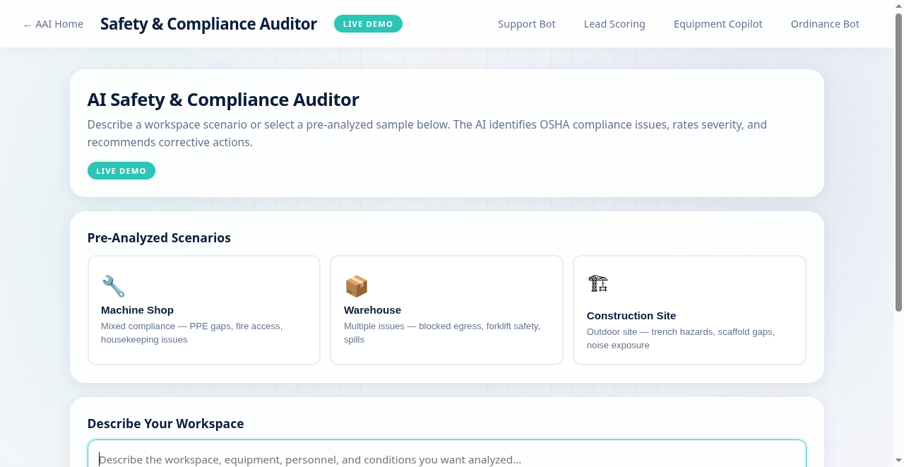The width and height of the screenshot is (904, 467).
Task: Click the OSHA compliance intro paragraph
Action: click(427, 134)
